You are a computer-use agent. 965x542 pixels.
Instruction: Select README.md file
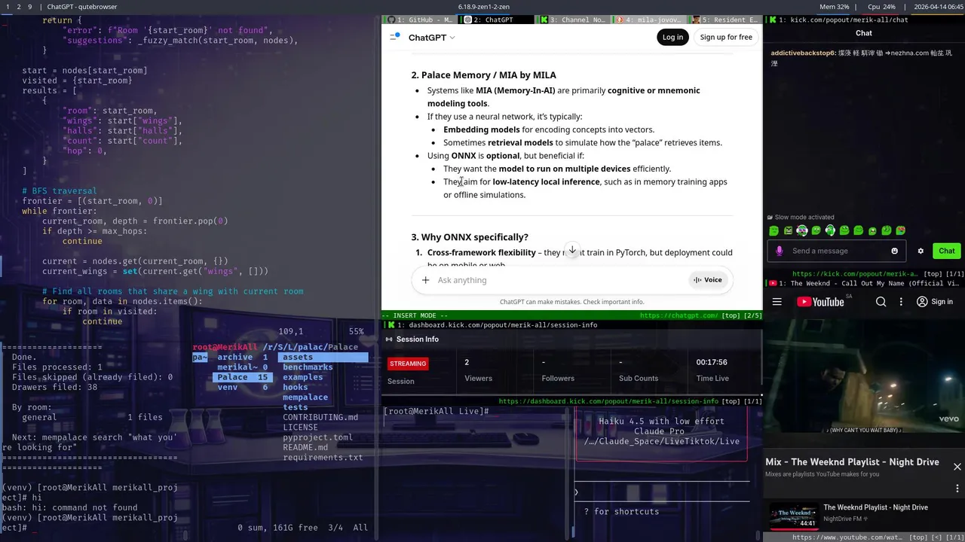pyautogui.click(x=305, y=447)
